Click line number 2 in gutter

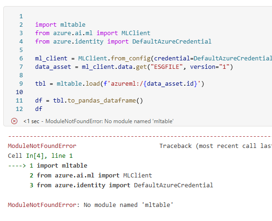coord(21,25)
